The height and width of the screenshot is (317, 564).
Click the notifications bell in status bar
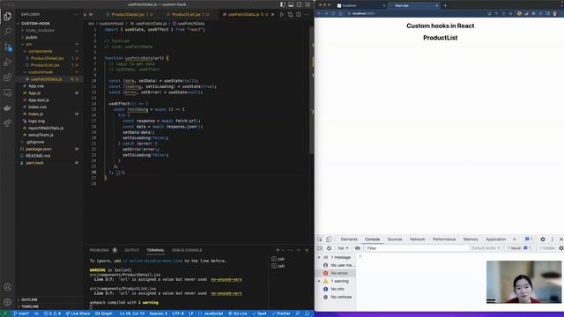tap(308, 313)
